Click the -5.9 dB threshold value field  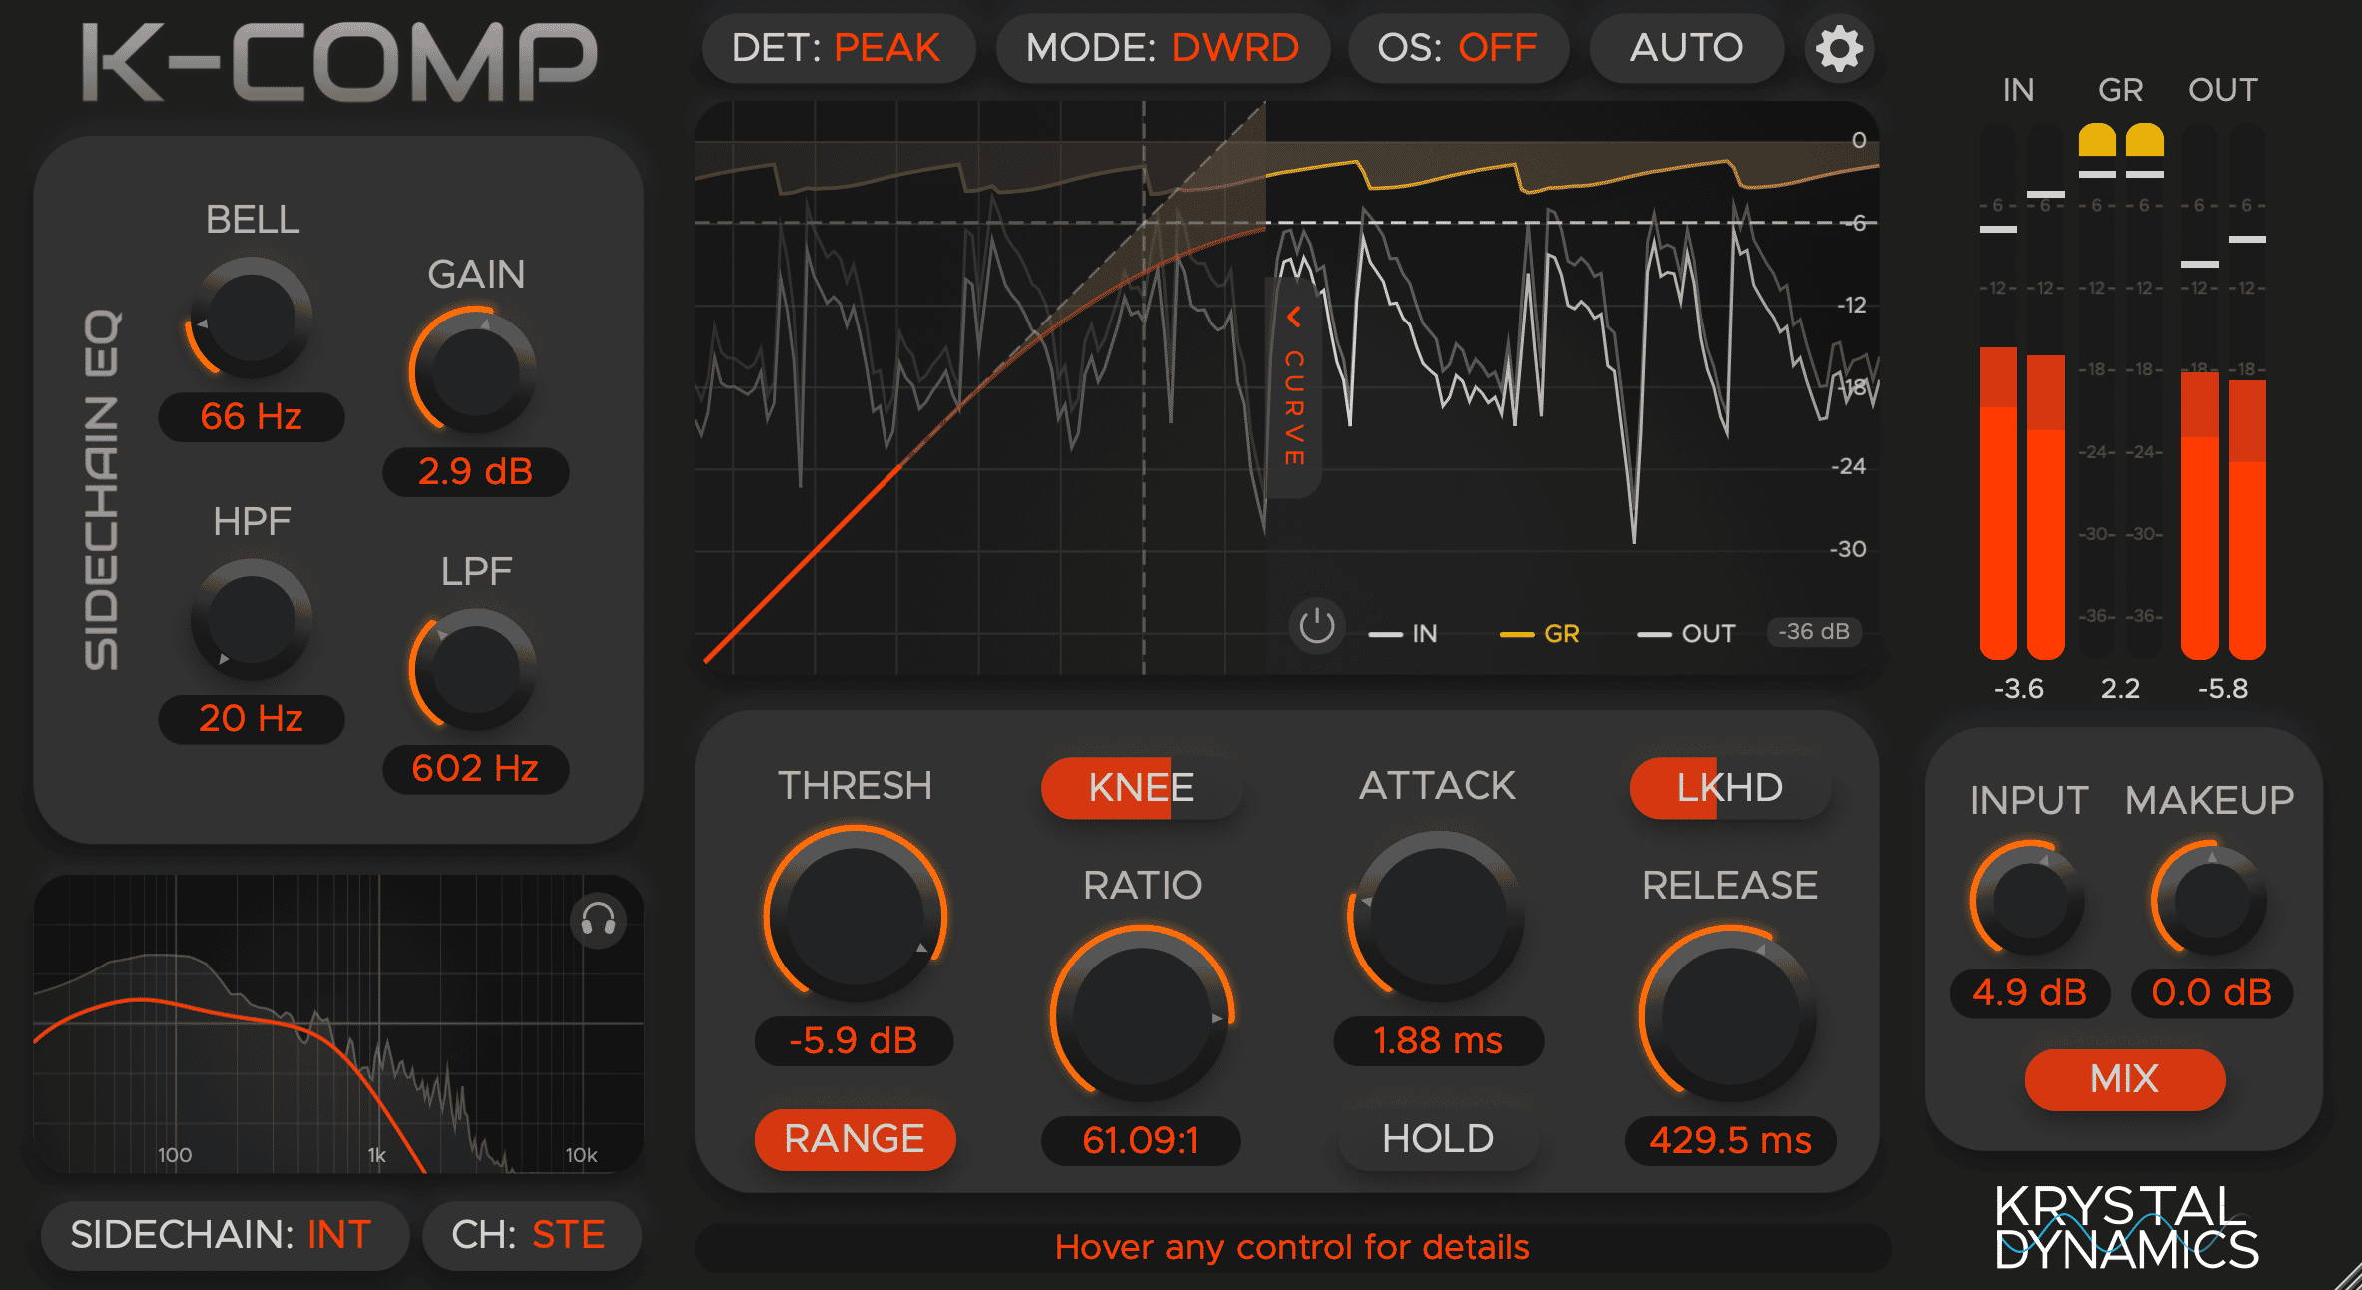point(855,1041)
